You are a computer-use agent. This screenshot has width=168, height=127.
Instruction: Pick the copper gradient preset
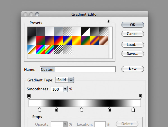104,40
